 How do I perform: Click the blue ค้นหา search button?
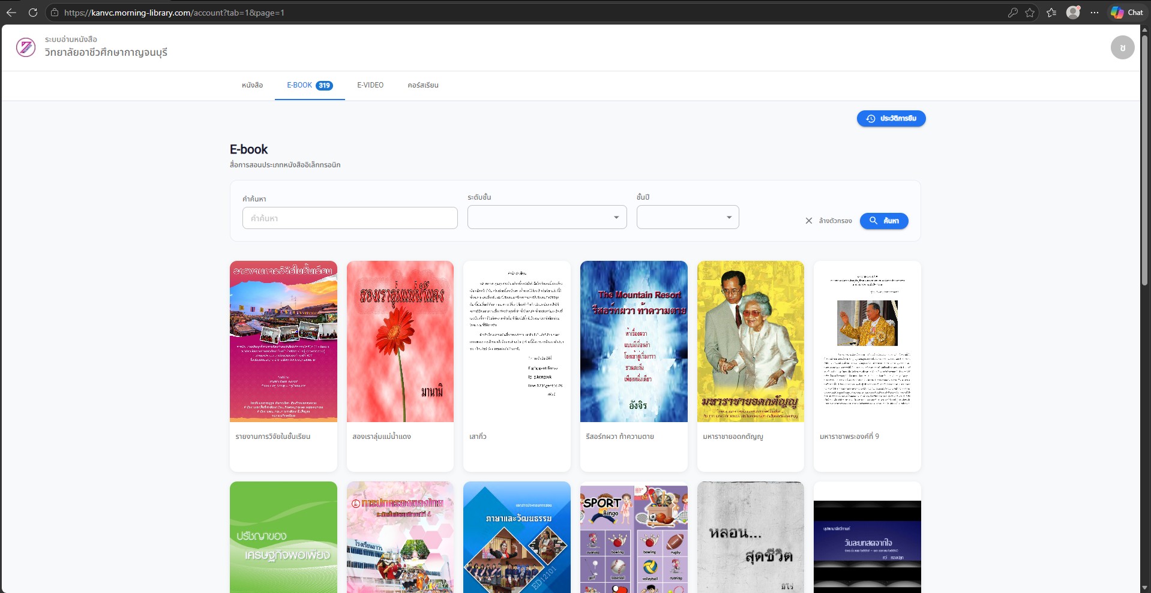click(884, 221)
